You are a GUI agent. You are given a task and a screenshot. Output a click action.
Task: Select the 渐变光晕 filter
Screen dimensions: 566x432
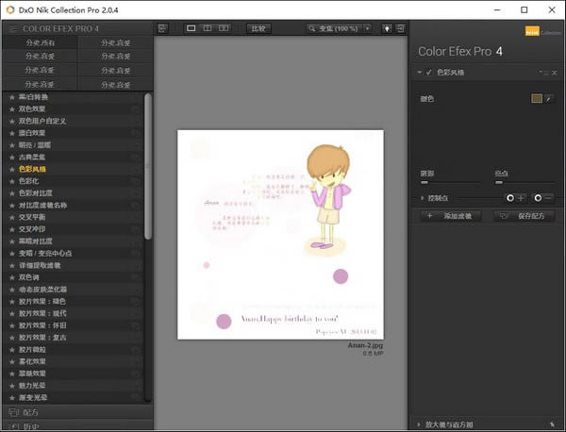[x=73, y=398]
